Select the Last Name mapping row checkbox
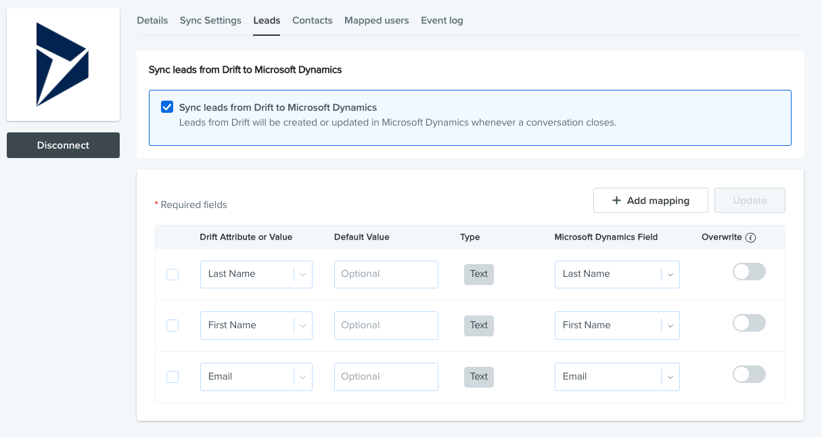822x437 pixels. pos(173,274)
